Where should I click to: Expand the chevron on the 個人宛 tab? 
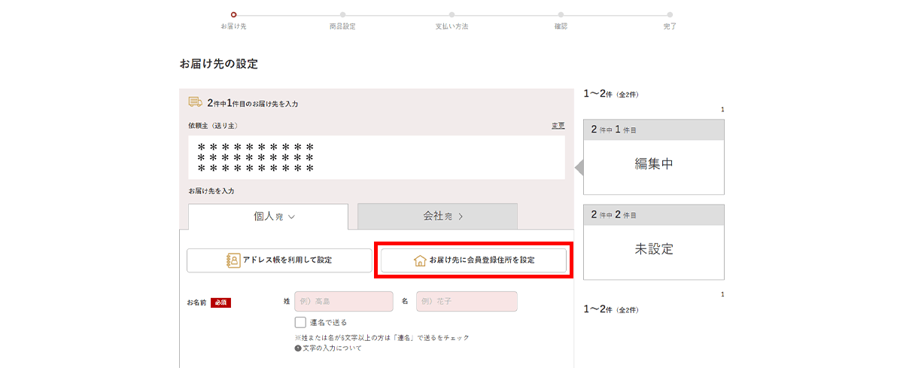pos(291,217)
